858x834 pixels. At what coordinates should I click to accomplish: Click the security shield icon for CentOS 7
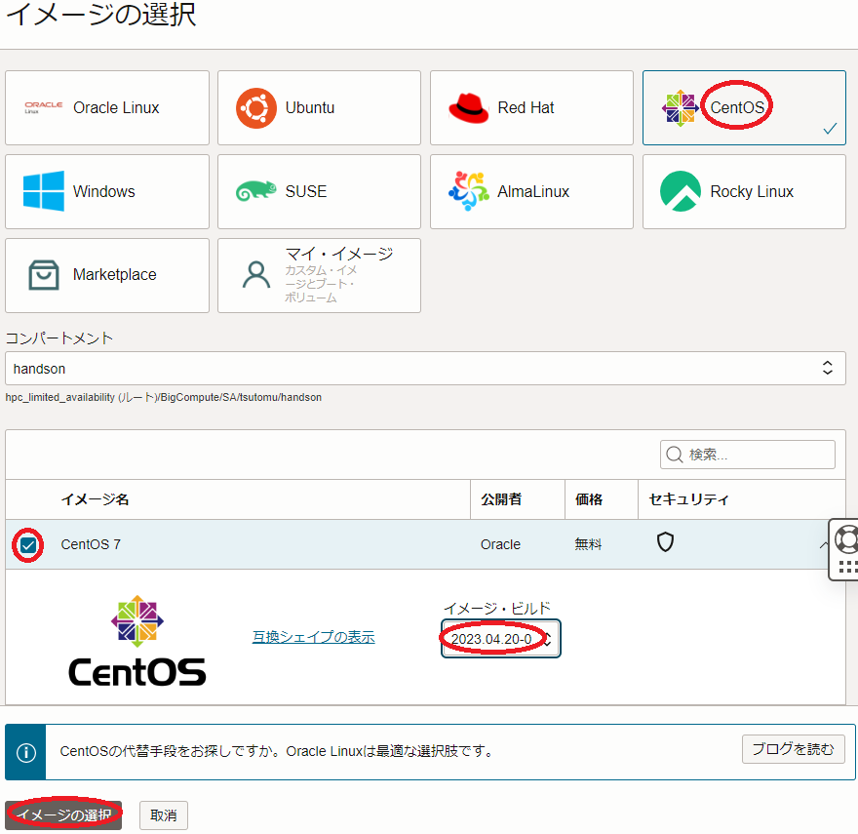[665, 543]
